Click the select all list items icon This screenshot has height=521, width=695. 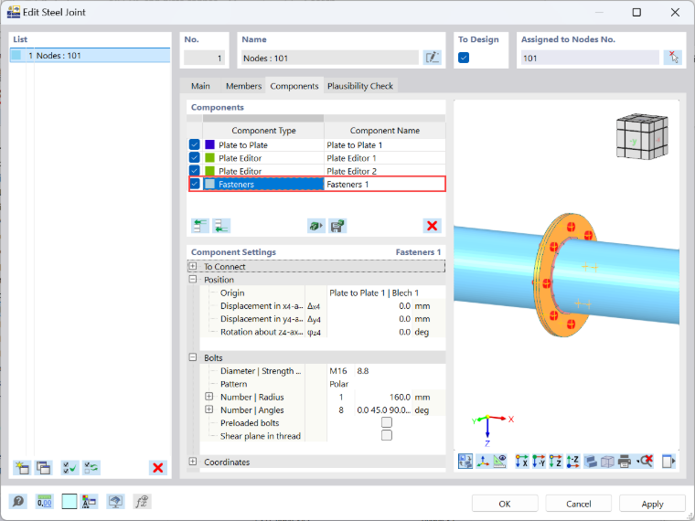click(69, 468)
